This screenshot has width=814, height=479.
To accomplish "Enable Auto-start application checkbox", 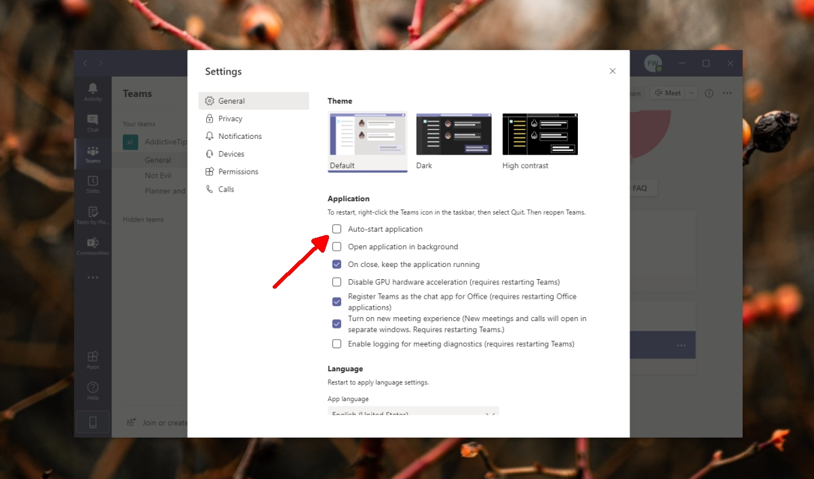I will pyautogui.click(x=336, y=229).
